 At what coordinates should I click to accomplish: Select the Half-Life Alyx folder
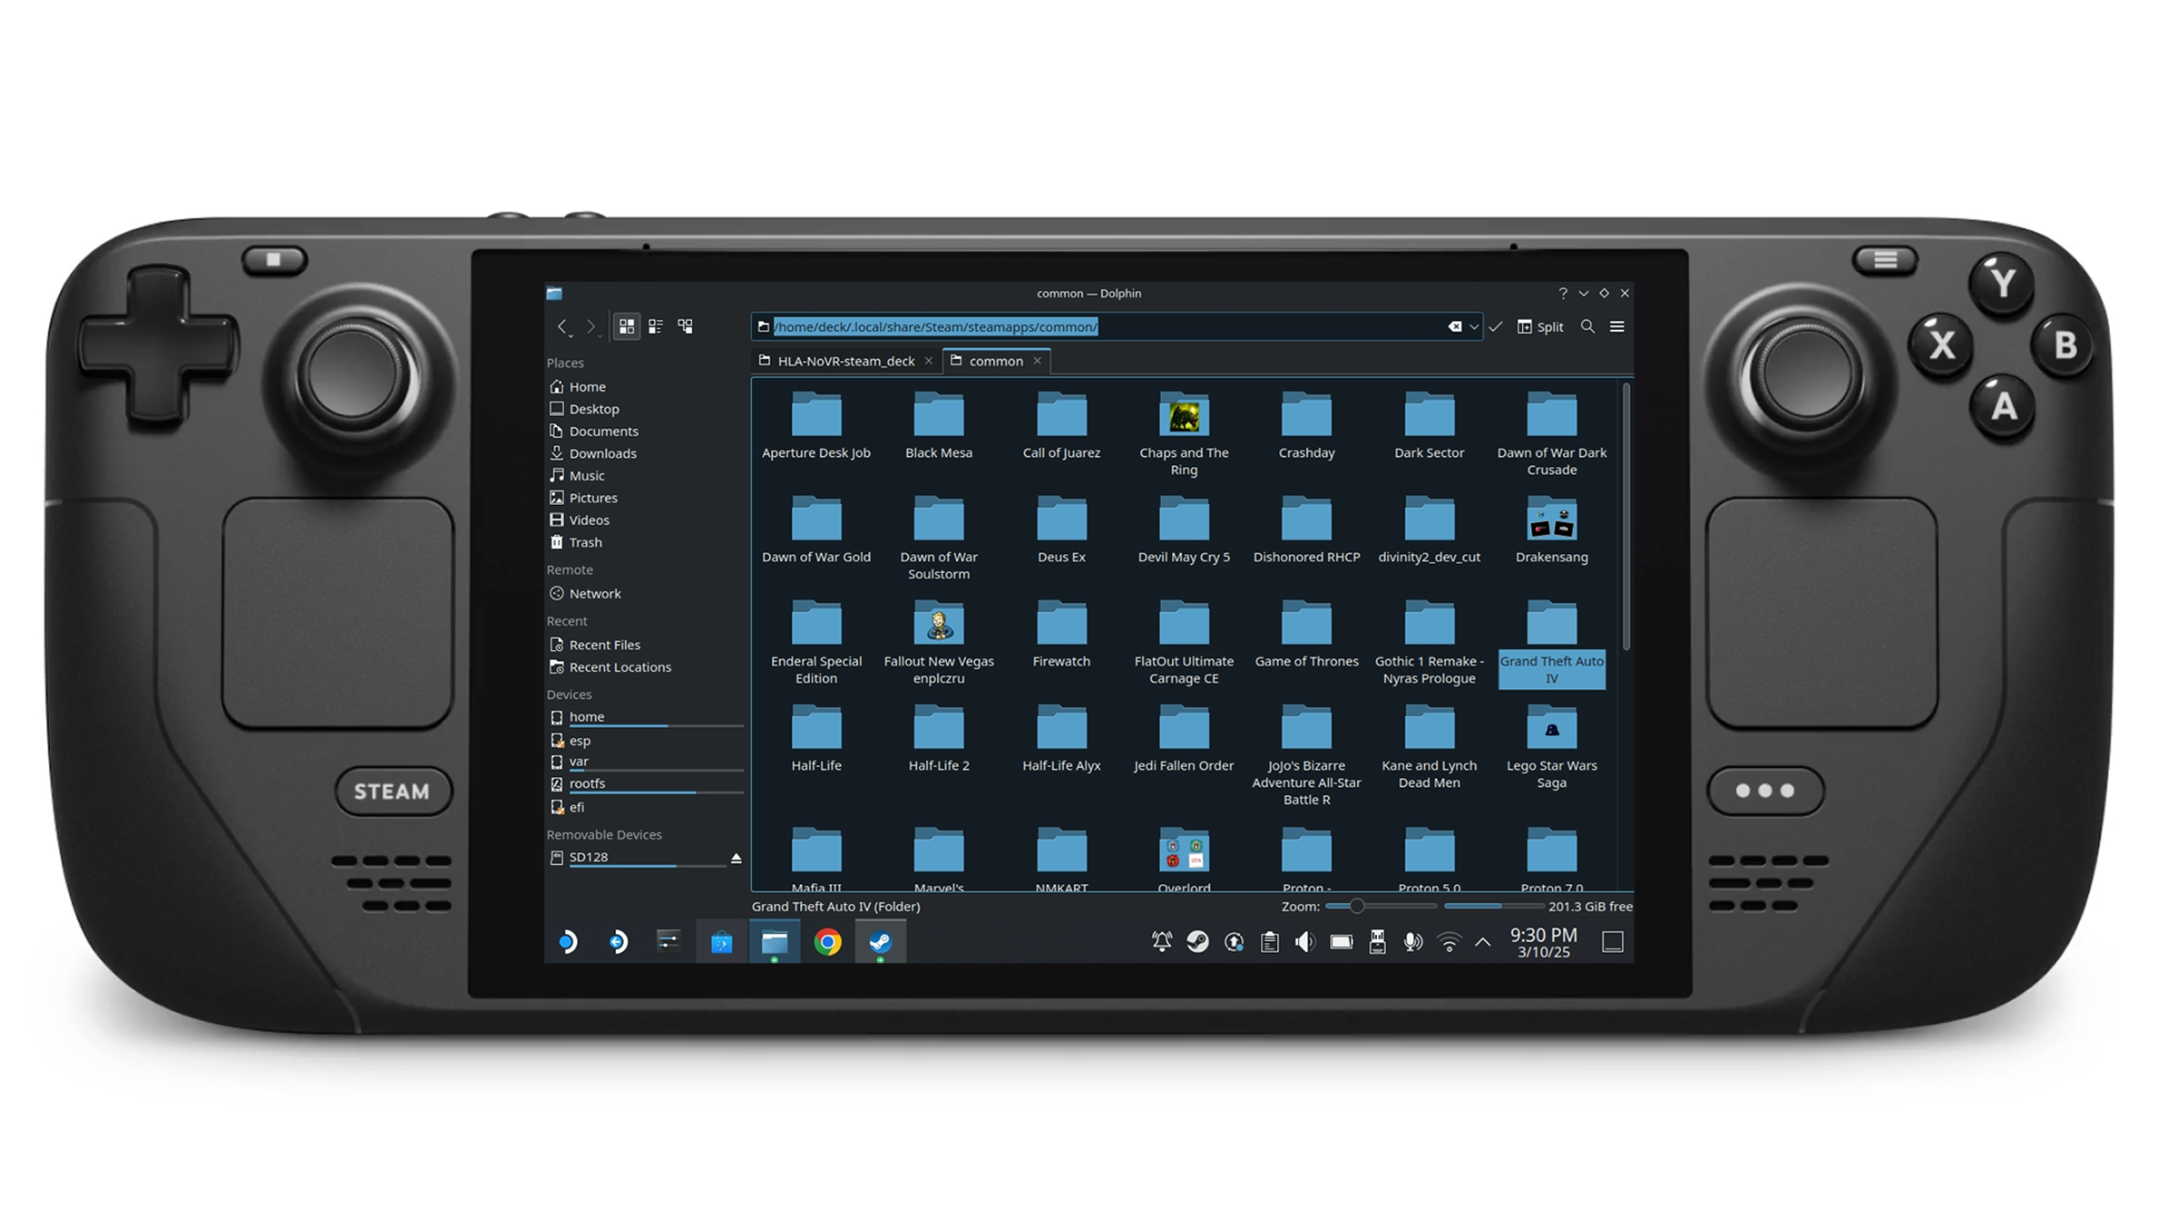point(1061,740)
